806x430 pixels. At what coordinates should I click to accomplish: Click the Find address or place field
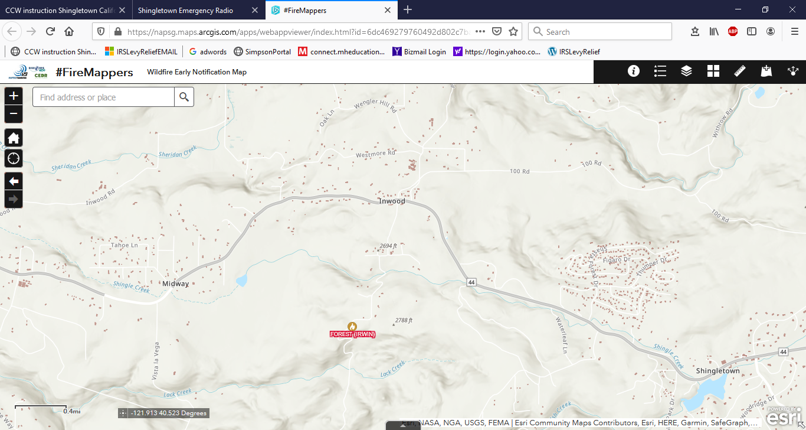click(x=103, y=97)
